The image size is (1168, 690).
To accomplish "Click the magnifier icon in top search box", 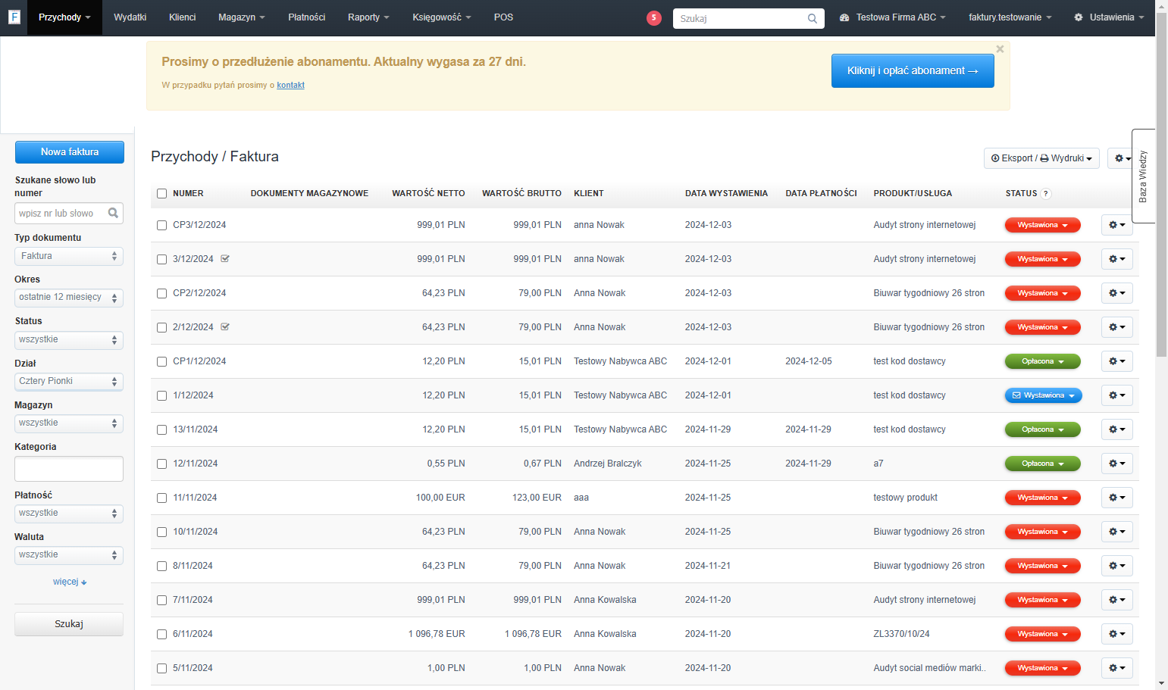I will (812, 18).
